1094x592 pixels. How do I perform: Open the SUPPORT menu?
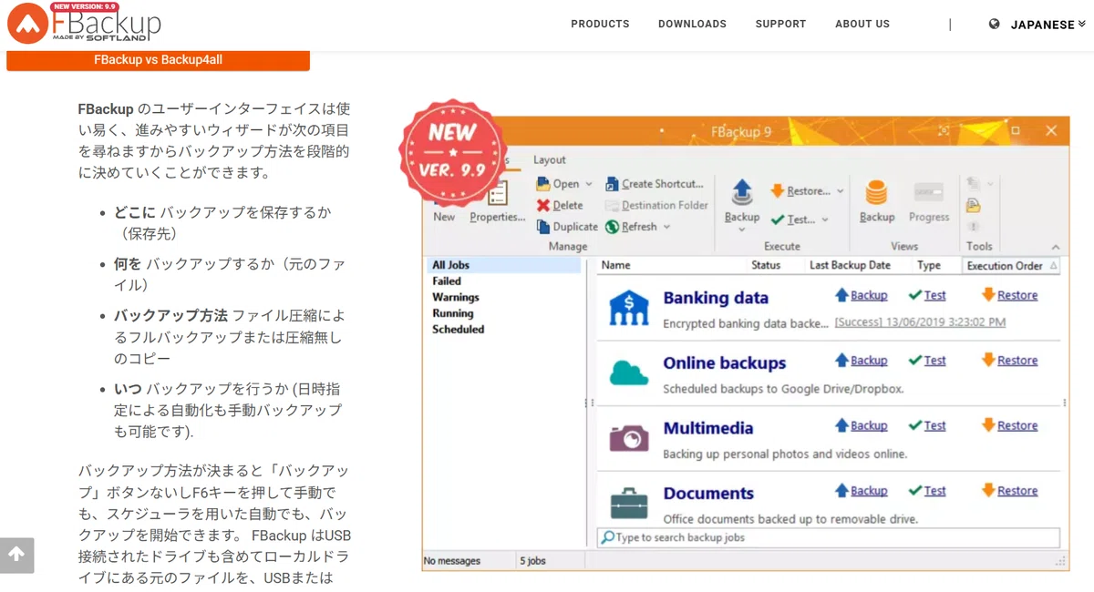tap(780, 25)
